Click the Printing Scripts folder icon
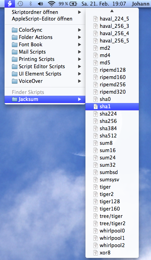151x260 pixels. click(x=15, y=59)
